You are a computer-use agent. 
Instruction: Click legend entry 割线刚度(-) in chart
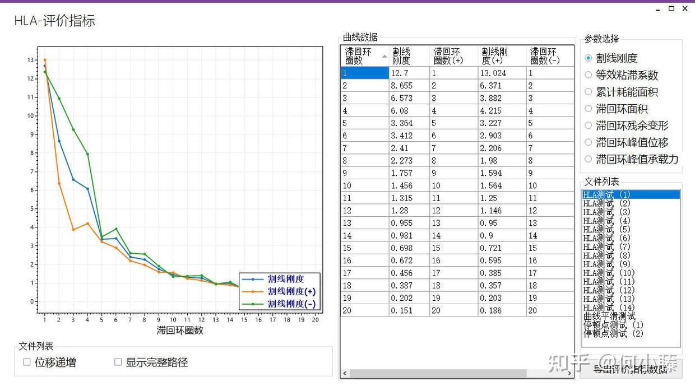(280, 304)
